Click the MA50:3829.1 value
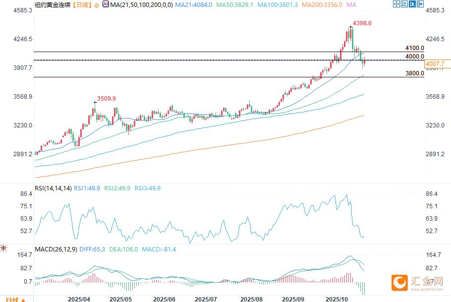This screenshot has height=302, width=451. click(x=235, y=5)
